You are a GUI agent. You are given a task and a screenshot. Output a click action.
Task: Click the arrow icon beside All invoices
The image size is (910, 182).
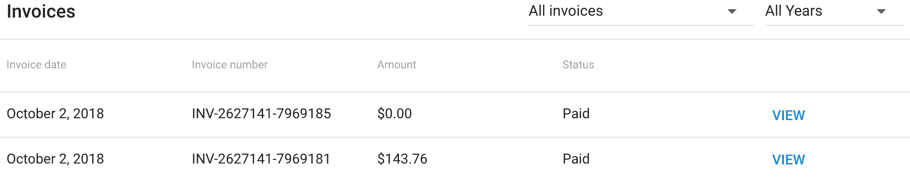click(732, 12)
